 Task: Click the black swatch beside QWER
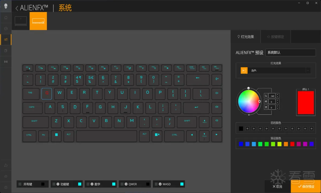coord(148,184)
